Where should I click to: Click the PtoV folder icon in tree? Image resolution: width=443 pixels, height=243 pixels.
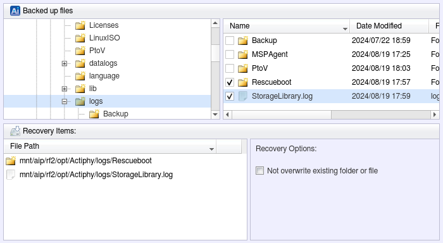80,51
